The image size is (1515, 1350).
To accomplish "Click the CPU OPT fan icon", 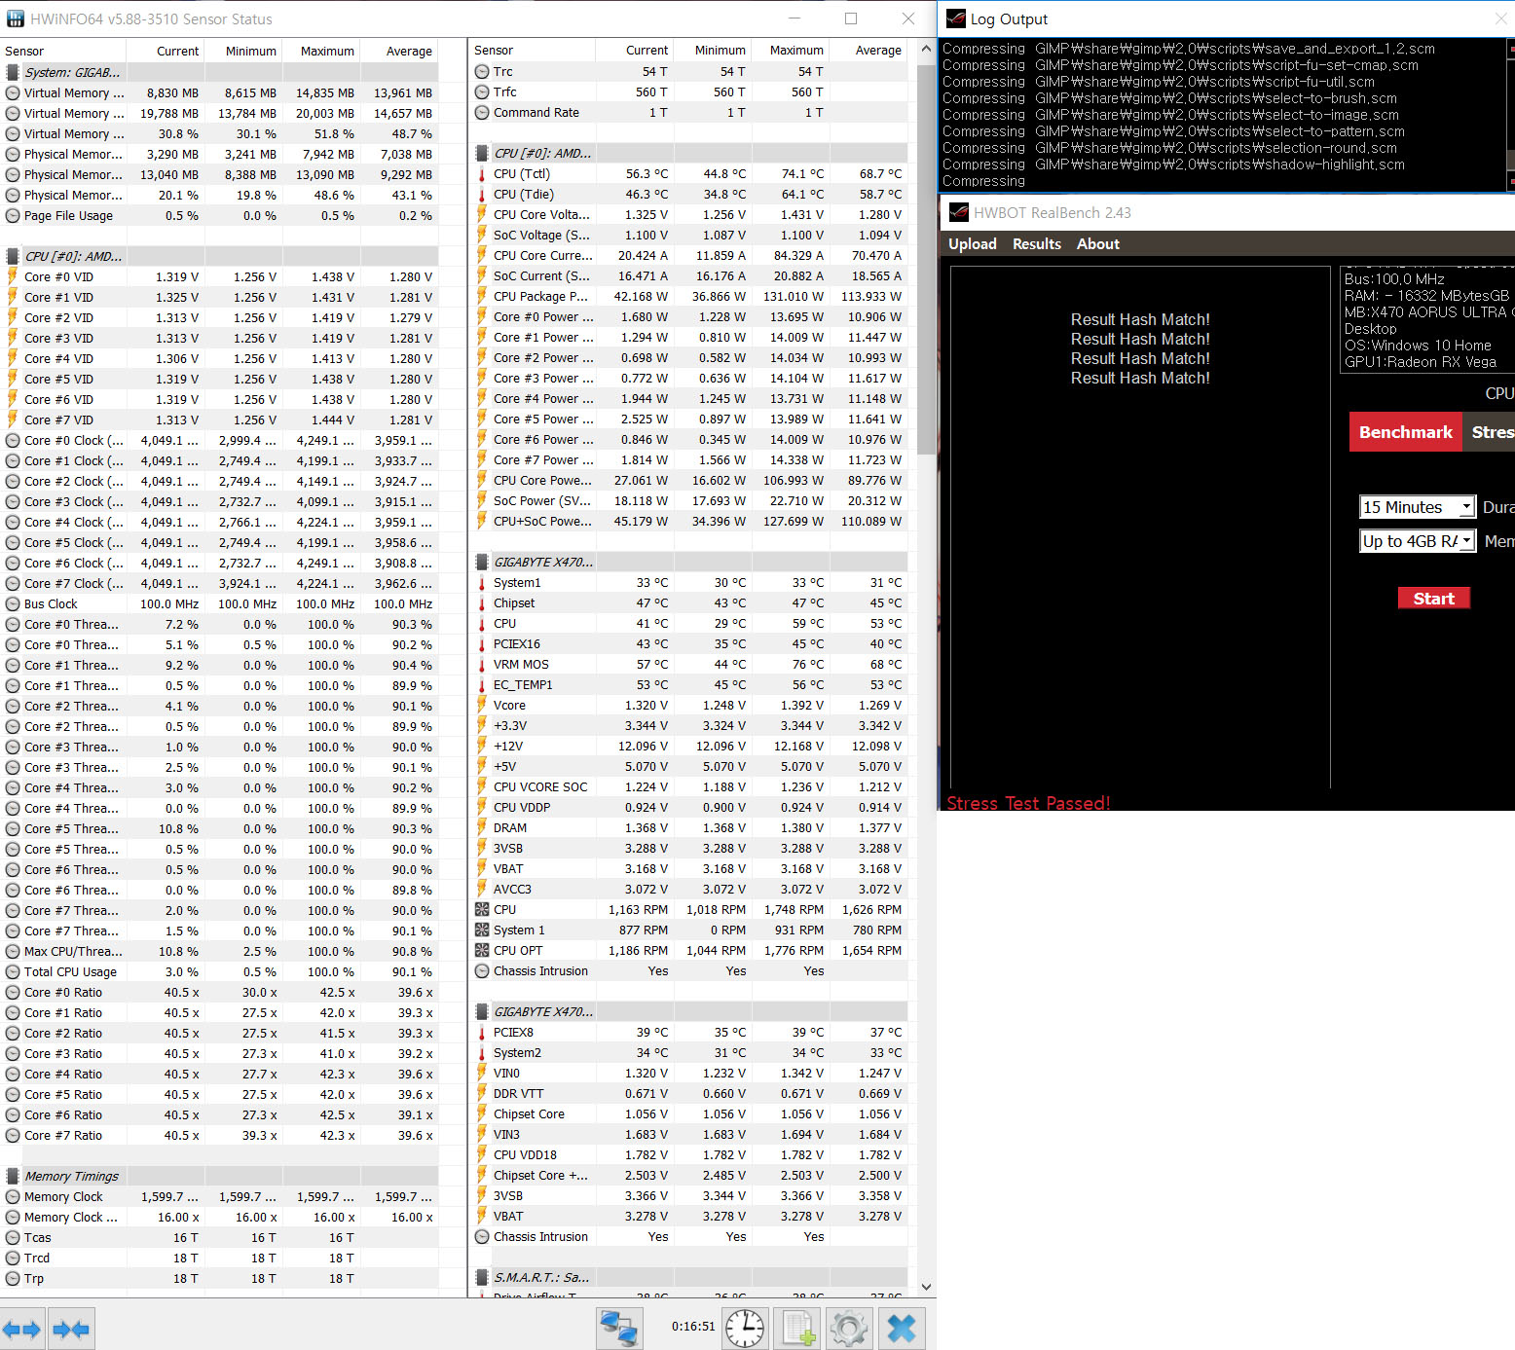I will coord(482,950).
